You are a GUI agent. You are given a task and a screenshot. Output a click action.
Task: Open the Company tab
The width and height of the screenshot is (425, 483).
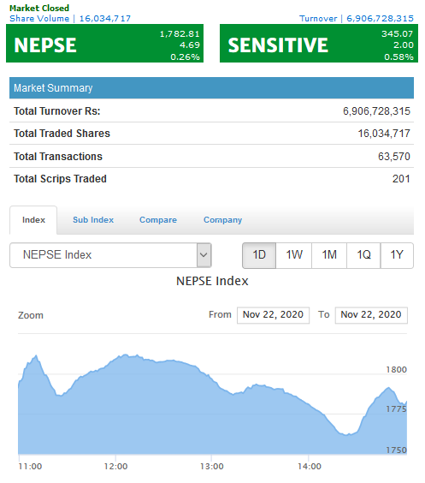(222, 220)
